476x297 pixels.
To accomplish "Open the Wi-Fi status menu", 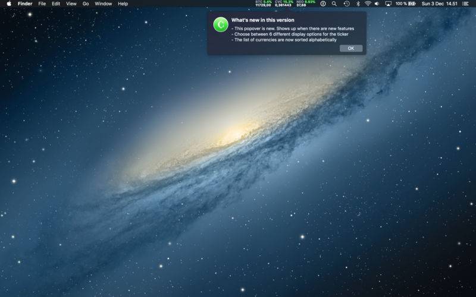I will 368,4.
